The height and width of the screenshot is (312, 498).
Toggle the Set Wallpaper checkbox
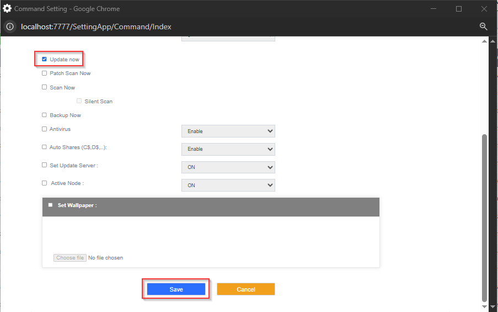(50, 205)
